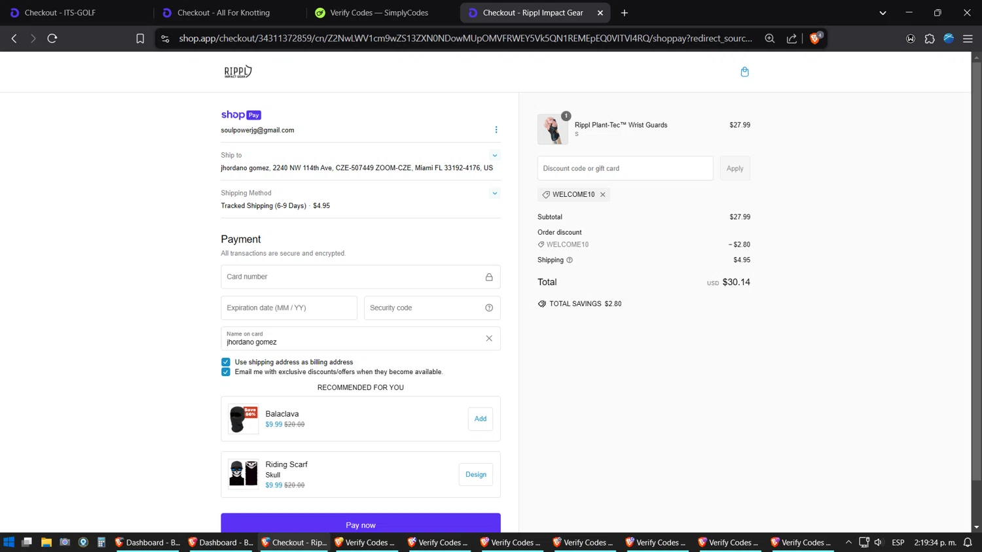
Task: View site information icon in address bar
Action: (x=165, y=39)
